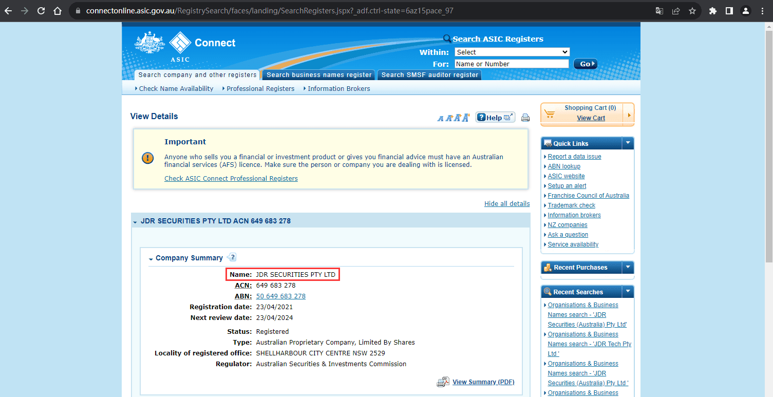Click SHELLHARBOUR CITY CENTRE NSW 2529 text
The width and height of the screenshot is (773, 397).
coord(320,353)
